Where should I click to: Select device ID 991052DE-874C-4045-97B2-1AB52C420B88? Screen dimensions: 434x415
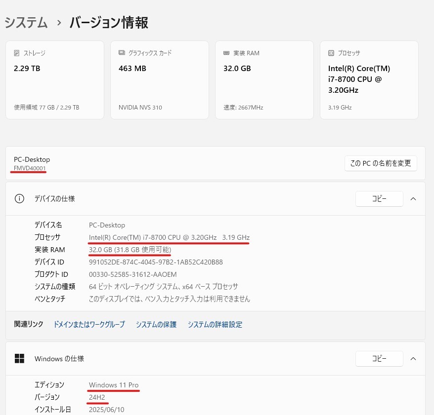pyautogui.click(x=156, y=262)
